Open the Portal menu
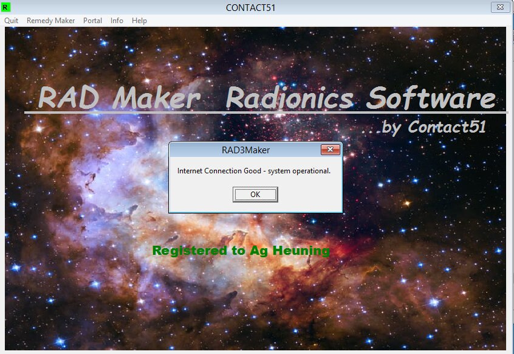514x354 pixels. (x=92, y=20)
